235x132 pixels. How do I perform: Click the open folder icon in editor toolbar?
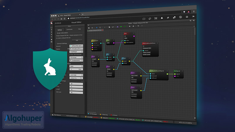(89, 28)
